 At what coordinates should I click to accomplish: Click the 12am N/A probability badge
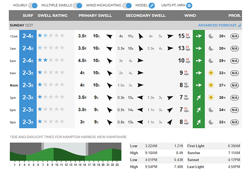click(x=234, y=36)
